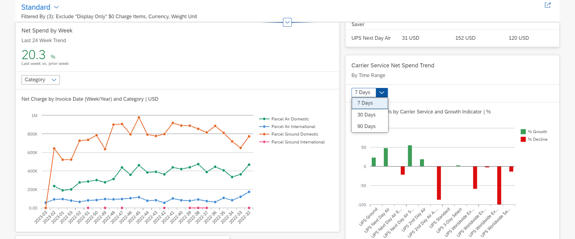Click the share/export icon at top right
Screen dimensions: 575x239
tap(548, 5)
